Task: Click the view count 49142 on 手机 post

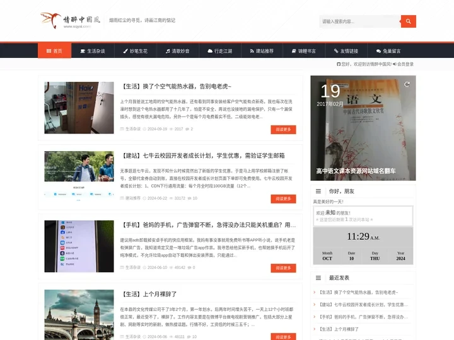Action: coord(180,268)
